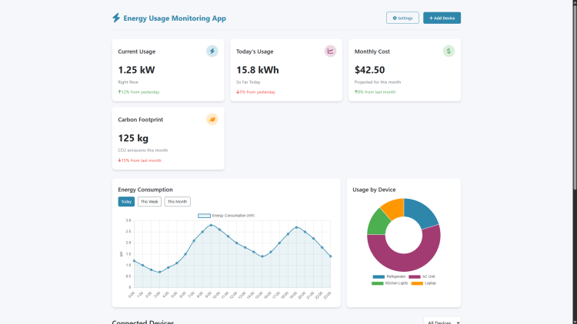Screen dimensions: 577x324
Task: Click the green up arrow in Monthly Cost
Action: click(x=356, y=92)
